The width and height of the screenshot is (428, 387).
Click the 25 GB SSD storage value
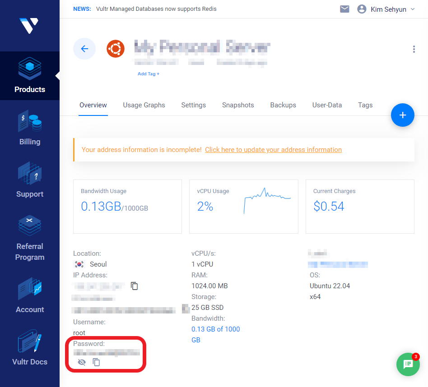coord(207,307)
